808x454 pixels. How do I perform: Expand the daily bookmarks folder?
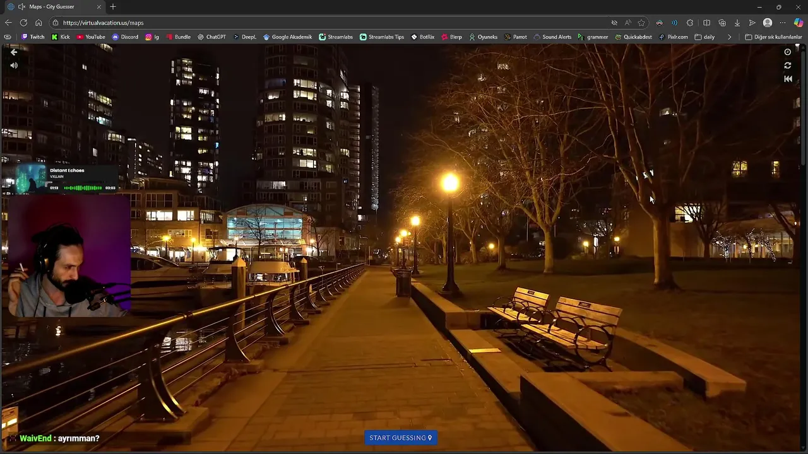(x=704, y=37)
